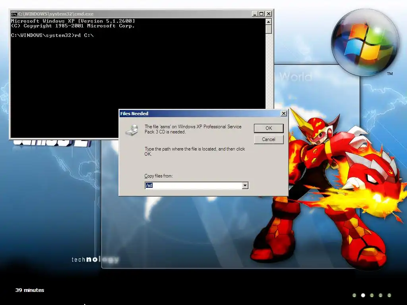Click the "file 'asms'" needed message
This screenshot has height=305, width=407.
[x=193, y=129]
